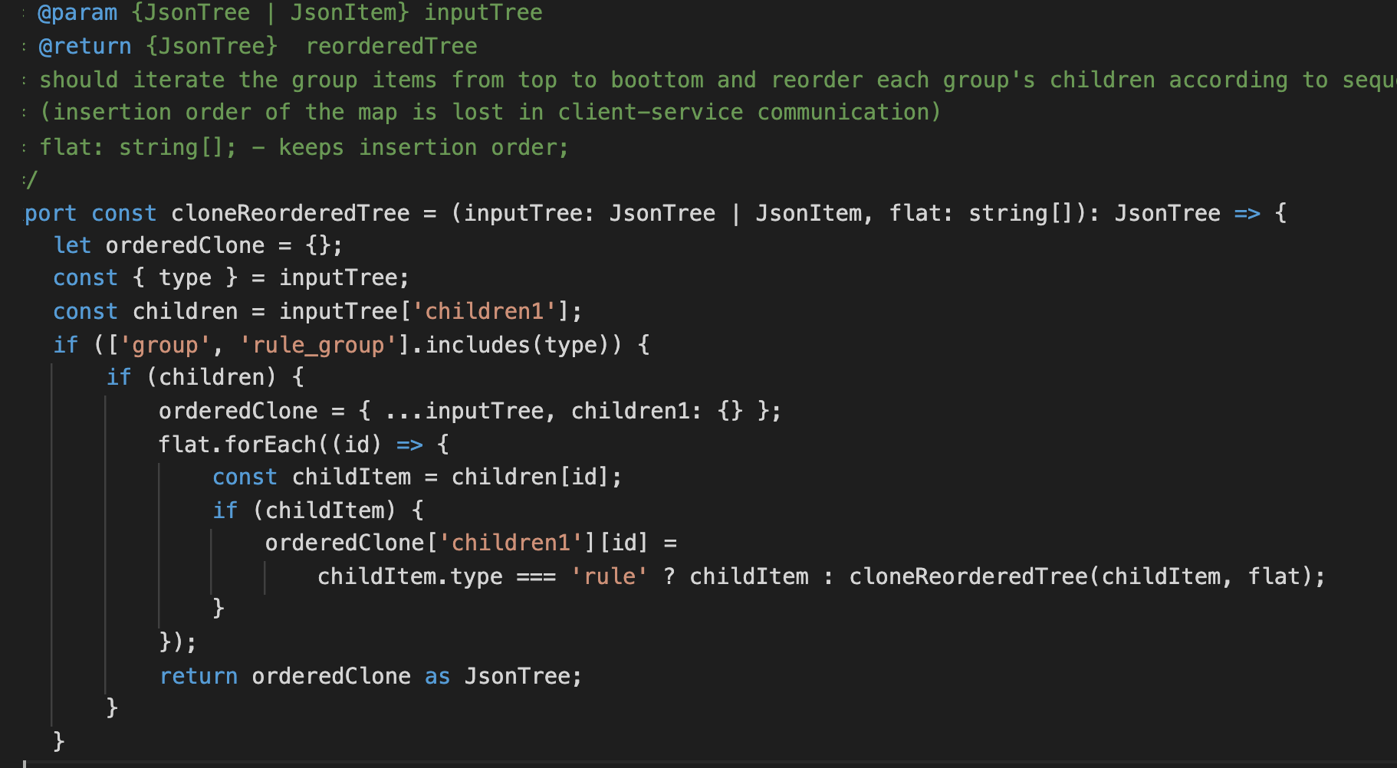
Task: Click the @return JSDoc tag
Action: (x=84, y=46)
